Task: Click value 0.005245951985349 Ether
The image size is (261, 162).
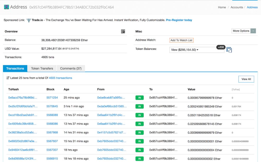Action: [205, 107]
